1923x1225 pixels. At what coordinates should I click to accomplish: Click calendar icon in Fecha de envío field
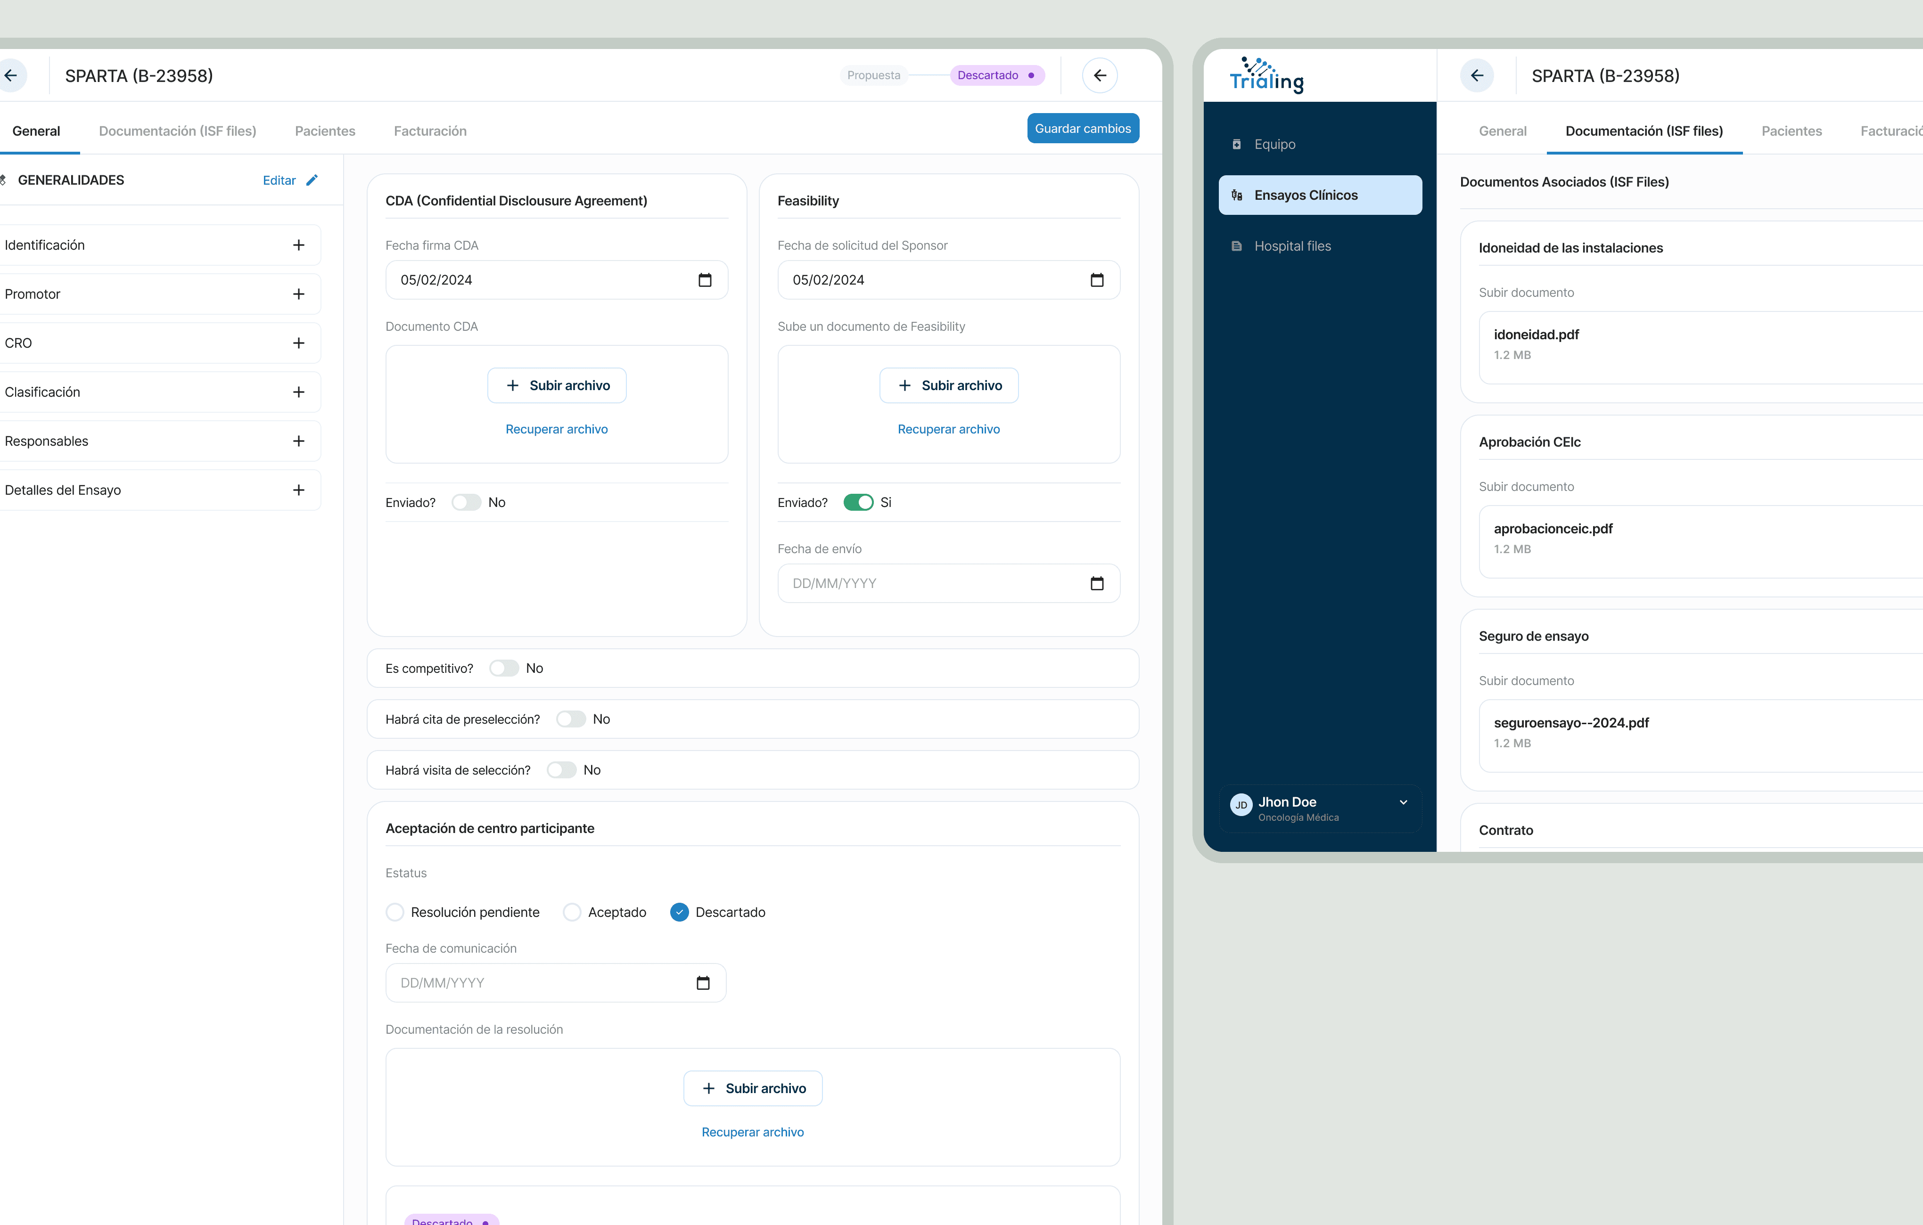(x=1096, y=583)
